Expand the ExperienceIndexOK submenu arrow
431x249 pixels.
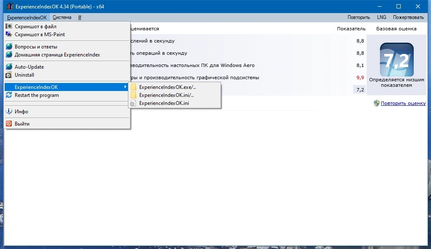[125, 87]
